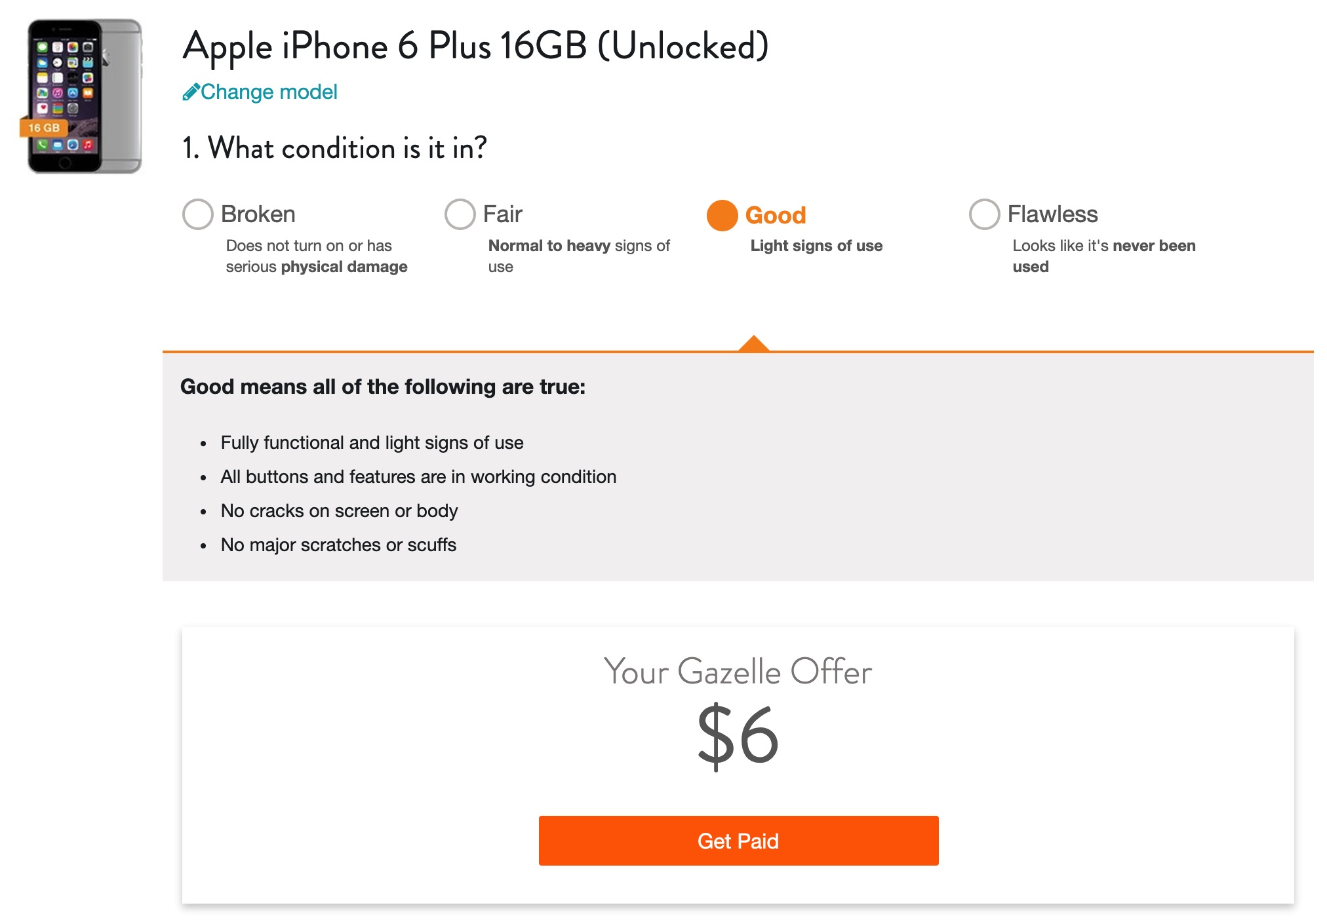Click 'Normal to heavy signs of use' description
This screenshot has width=1327, height=920.
click(578, 256)
